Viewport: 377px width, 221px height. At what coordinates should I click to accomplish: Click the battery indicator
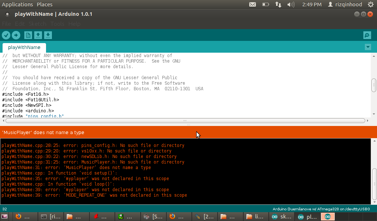(x=265, y=4)
